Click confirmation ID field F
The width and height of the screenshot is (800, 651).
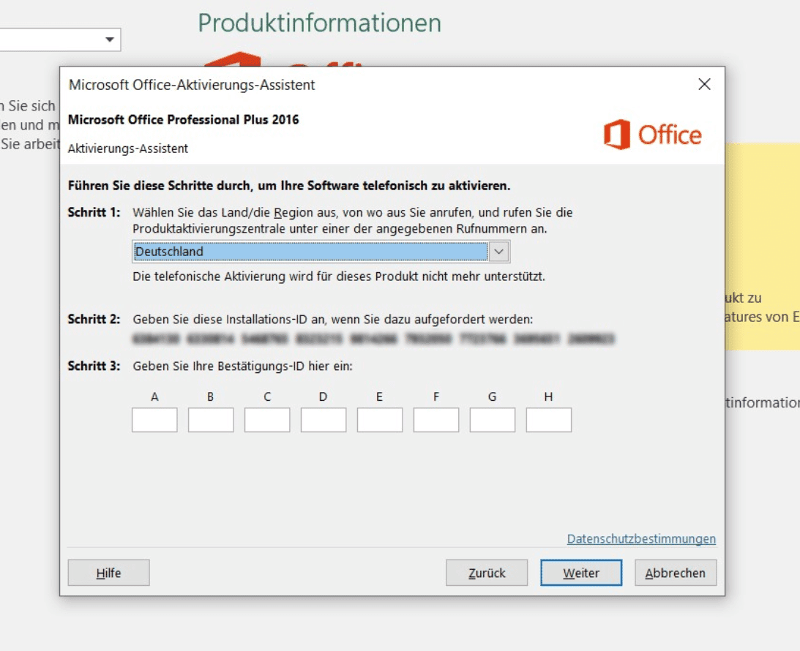(436, 420)
